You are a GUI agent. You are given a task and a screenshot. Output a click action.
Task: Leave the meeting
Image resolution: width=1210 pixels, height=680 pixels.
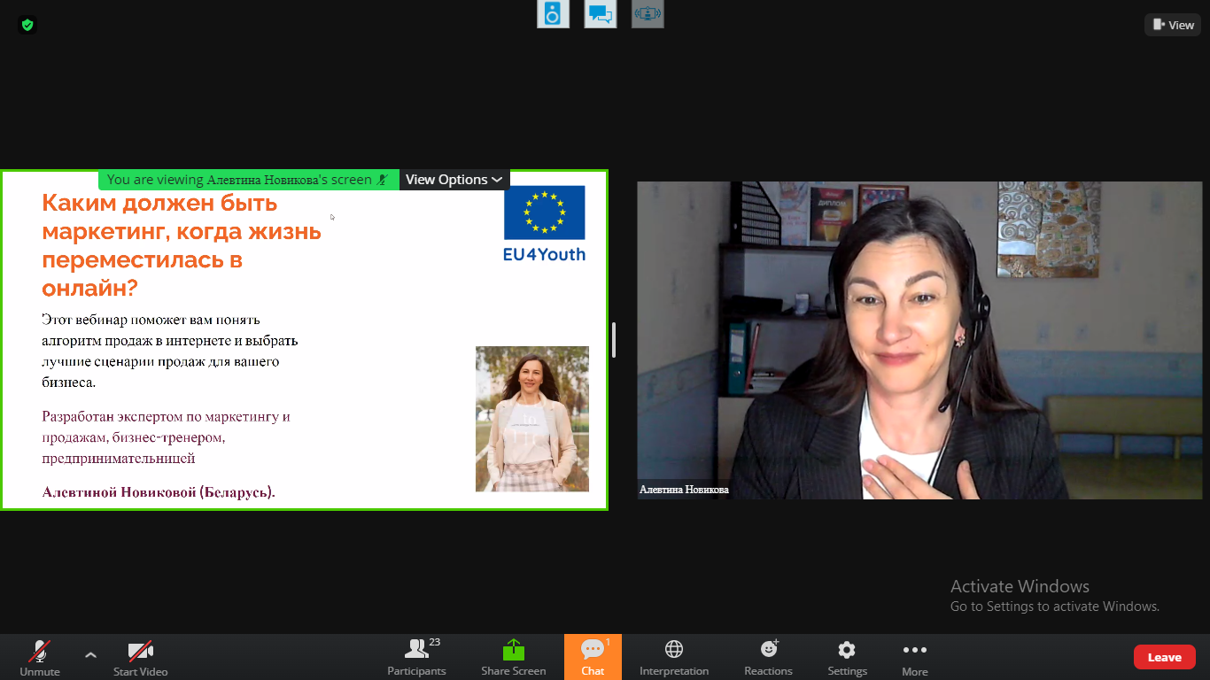point(1164,657)
